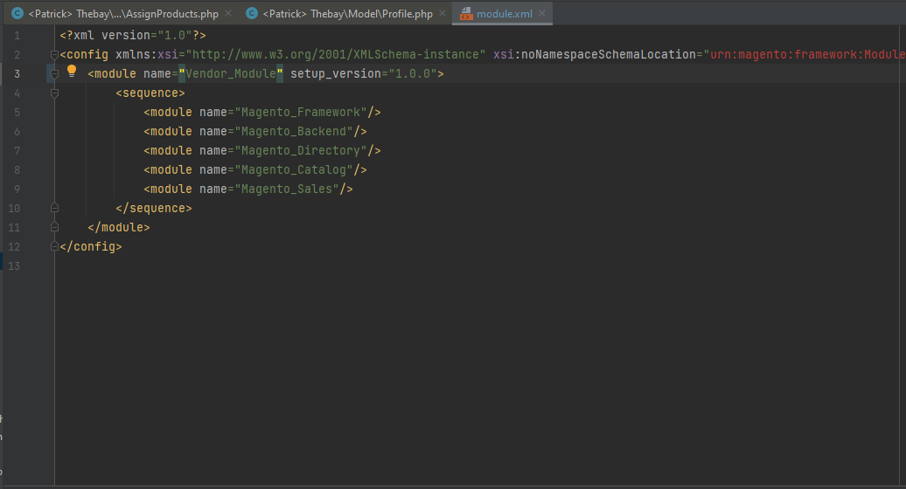906x489 pixels.
Task: Click the "Magento_Directory" module name
Action: [301, 150]
